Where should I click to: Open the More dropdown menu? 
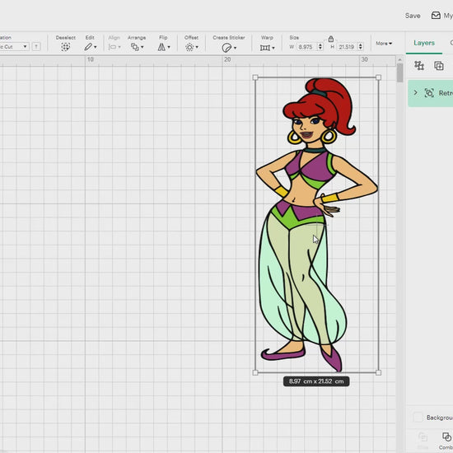pyautogui.click(x=384, y=44)
